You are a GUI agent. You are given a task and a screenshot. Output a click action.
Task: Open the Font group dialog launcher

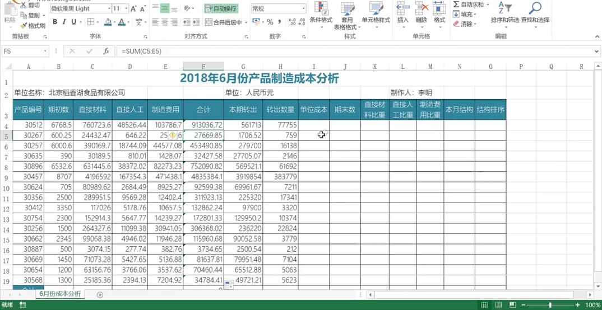pos(145,36)
